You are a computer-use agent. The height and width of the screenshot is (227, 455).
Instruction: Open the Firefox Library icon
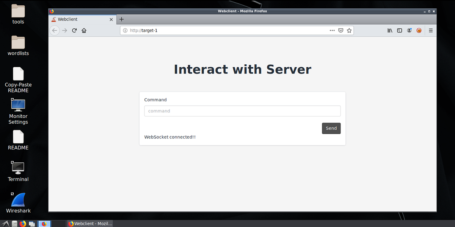[390, 30]
